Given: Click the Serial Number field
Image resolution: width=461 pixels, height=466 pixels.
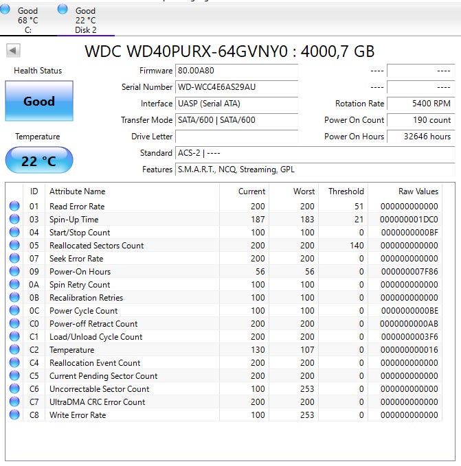Looking at the screenshot, I should (236, 87).
